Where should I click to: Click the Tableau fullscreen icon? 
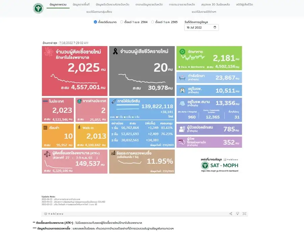coord(244,214)
